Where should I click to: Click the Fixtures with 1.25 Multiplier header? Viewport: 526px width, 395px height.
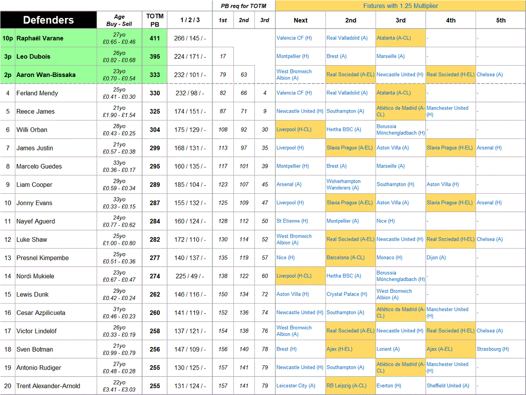401,6
